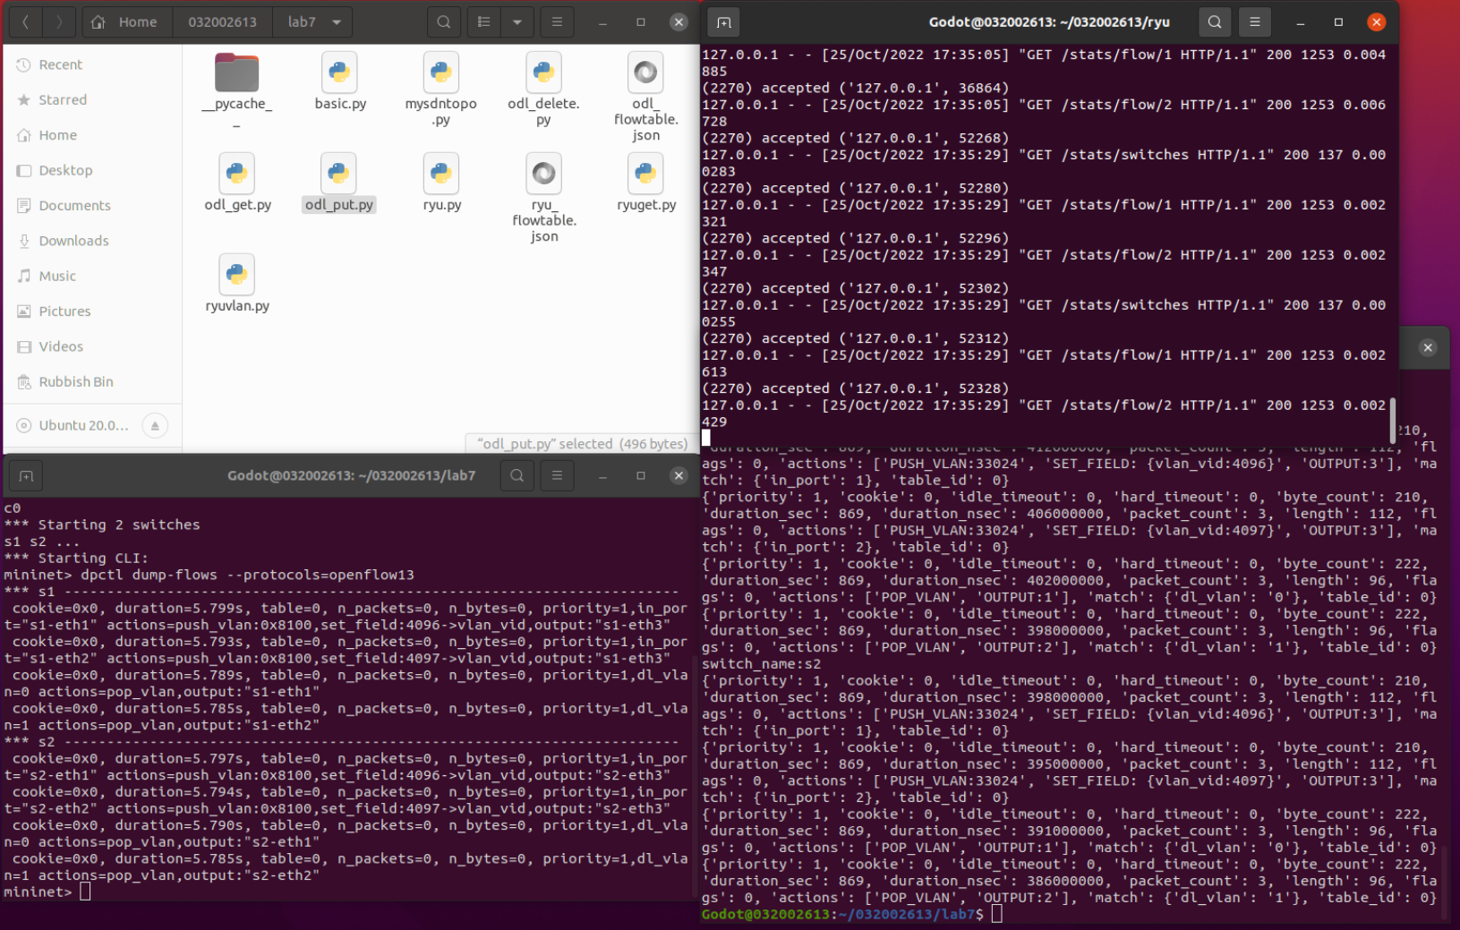Go to Home in the path bar
1460x930 pixels.
[x=127, y=22]
